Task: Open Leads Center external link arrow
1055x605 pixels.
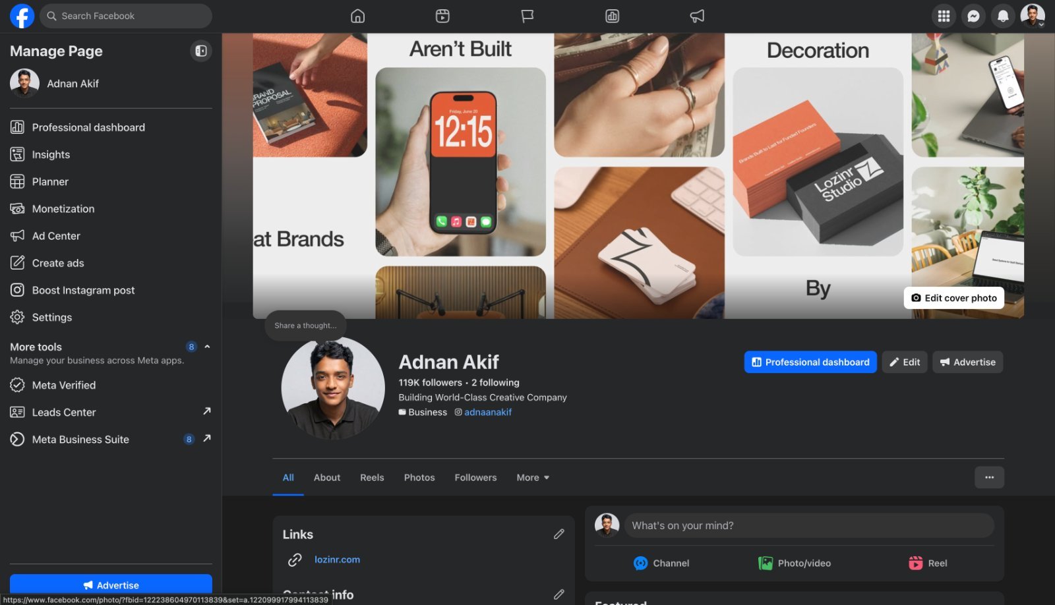Action: click(207, 411)
